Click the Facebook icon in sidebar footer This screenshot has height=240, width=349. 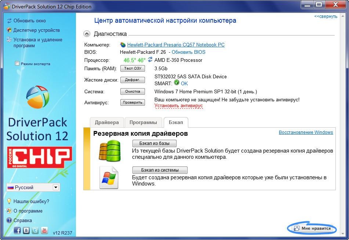coord(17,230)
